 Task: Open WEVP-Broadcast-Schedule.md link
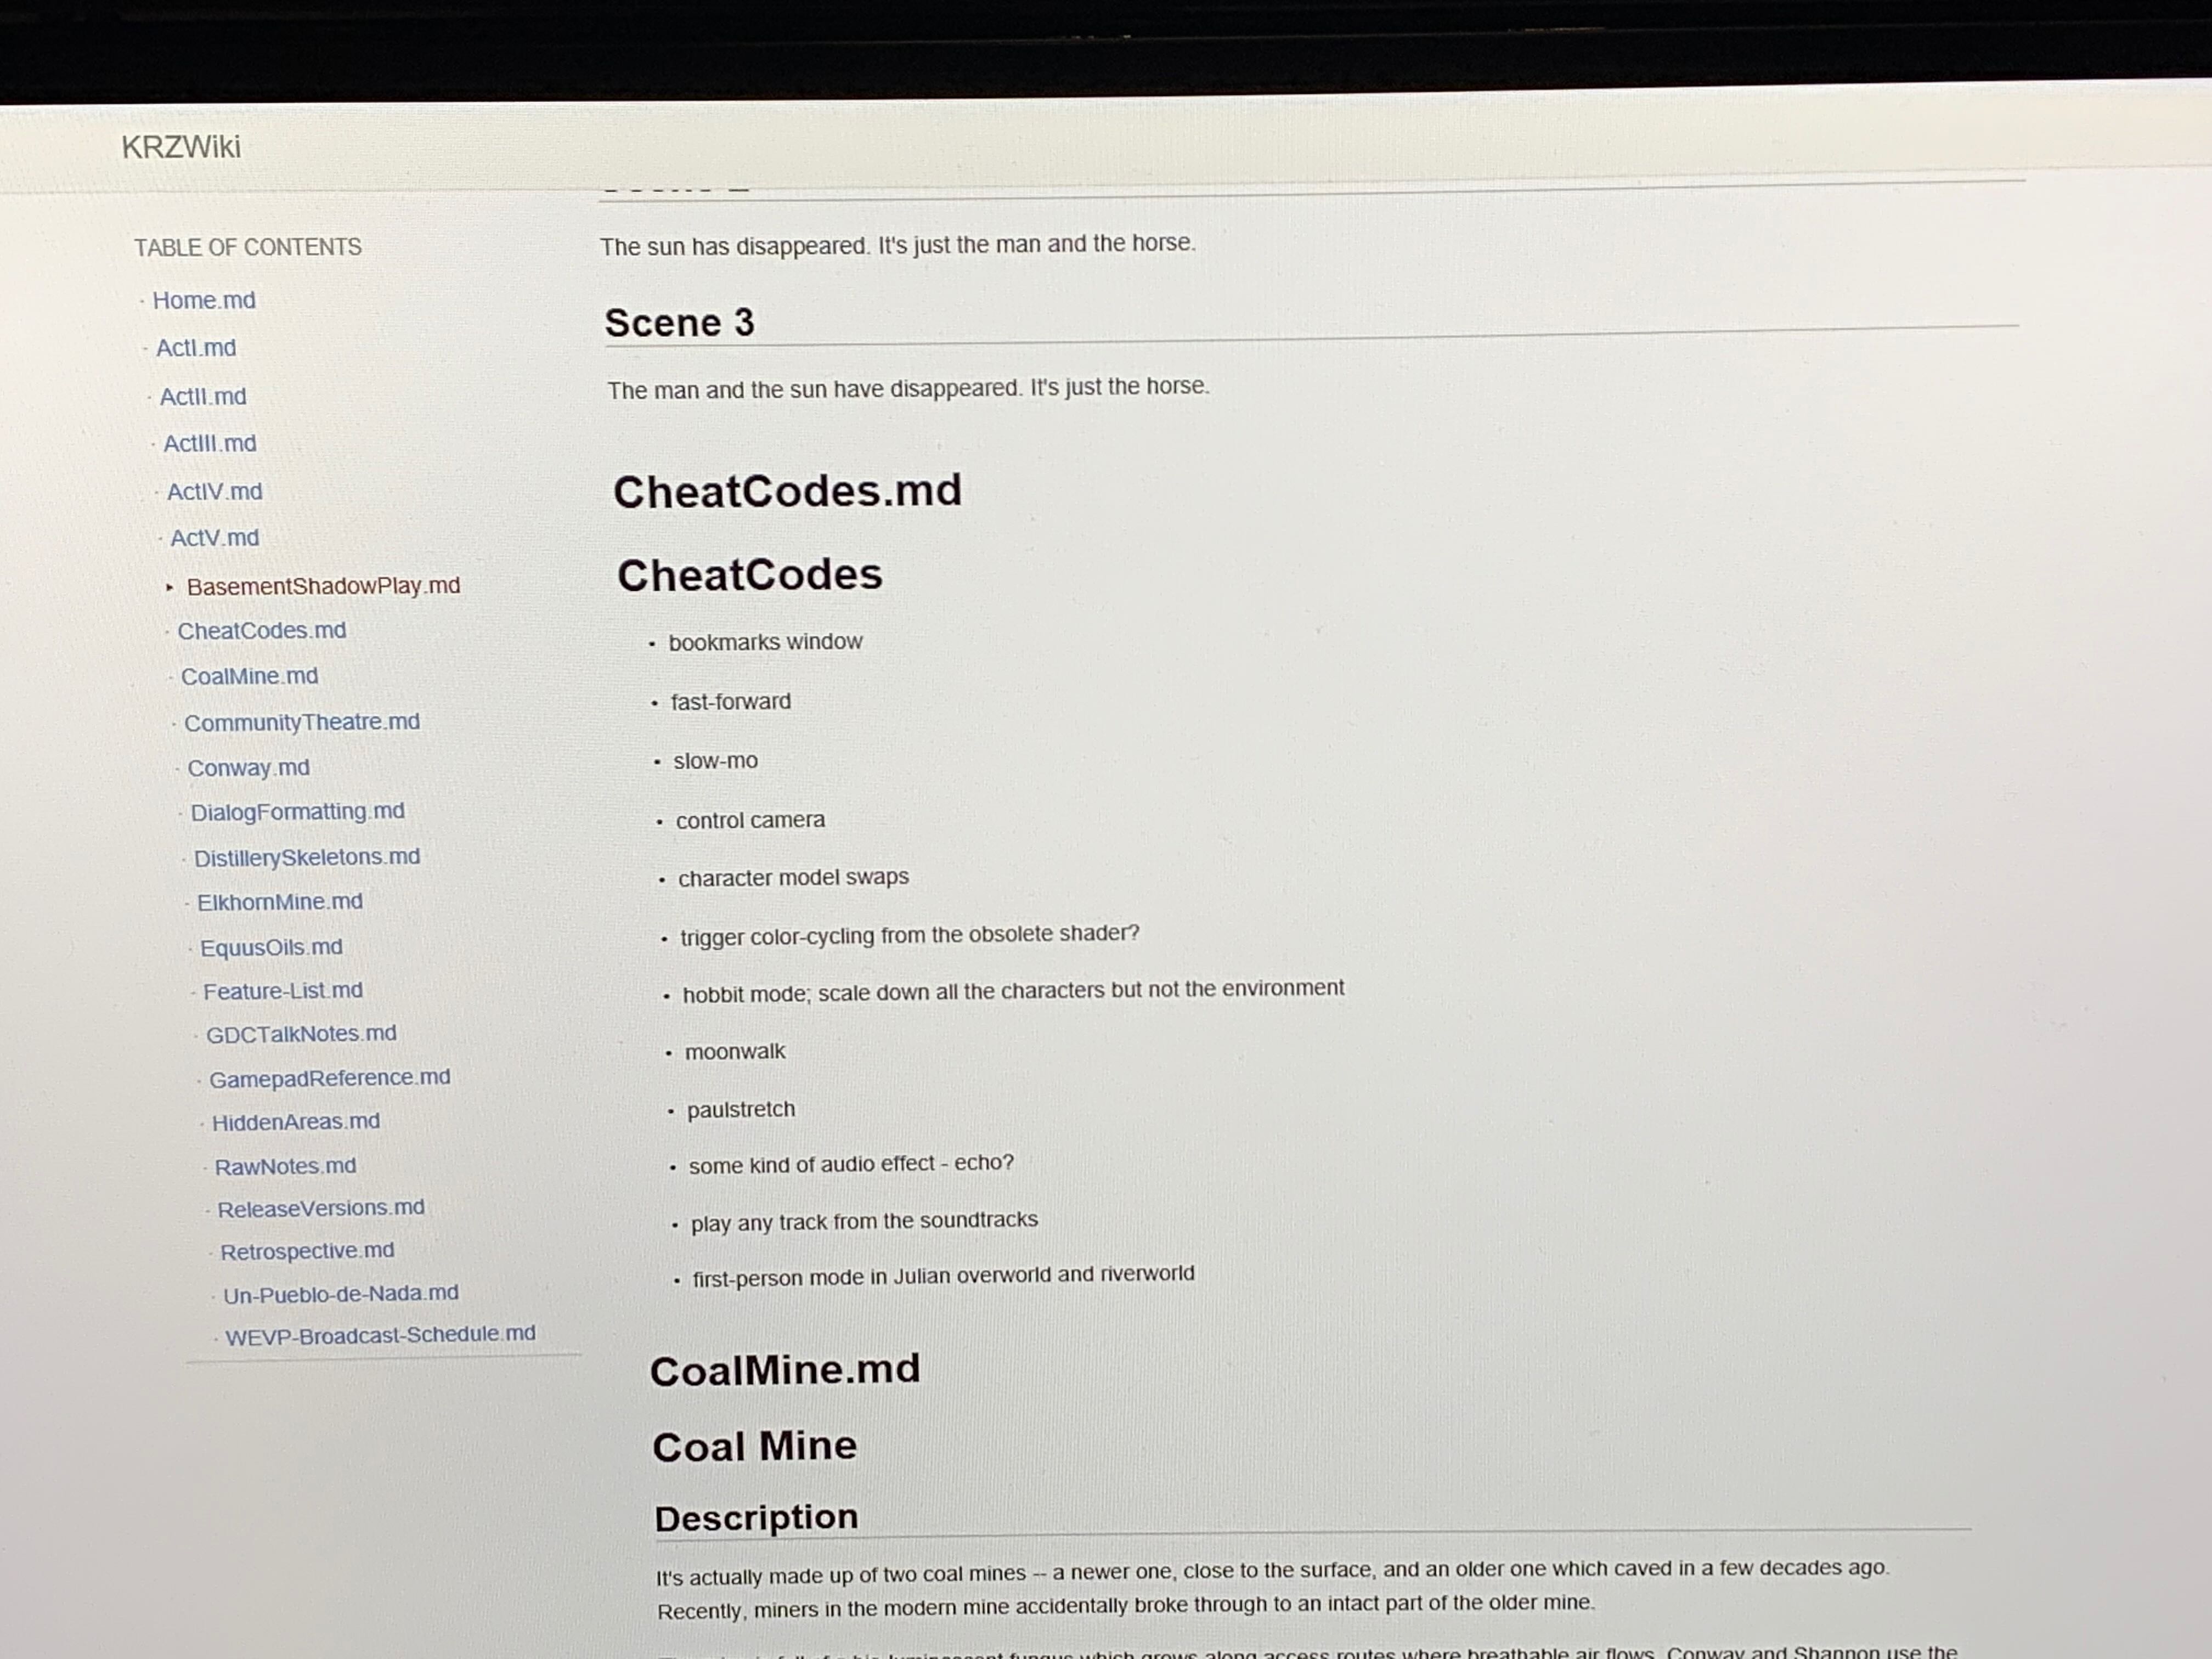pyautogui.click(x=380, y=1335)
